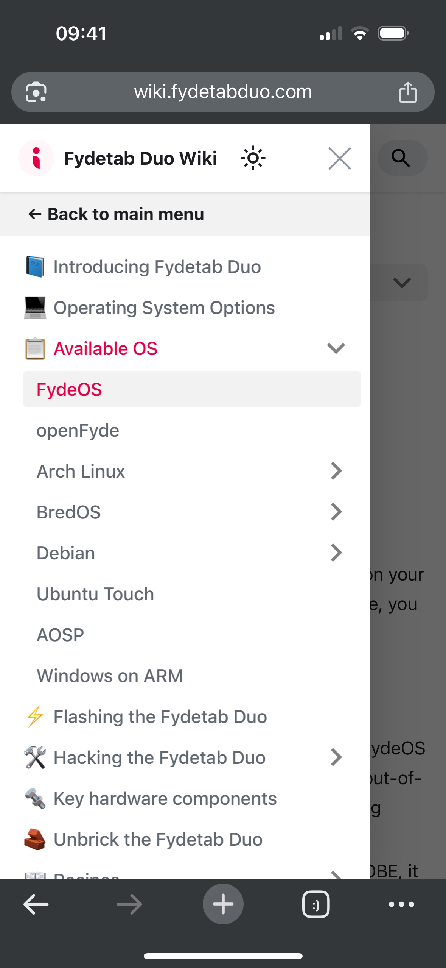446x968 pixels.
Task: Open the search magnifier icon
Action: pyautogui.click(x=402, y=158)
